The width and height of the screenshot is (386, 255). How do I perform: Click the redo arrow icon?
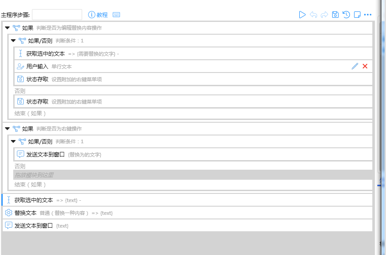(x=324, y=15)
